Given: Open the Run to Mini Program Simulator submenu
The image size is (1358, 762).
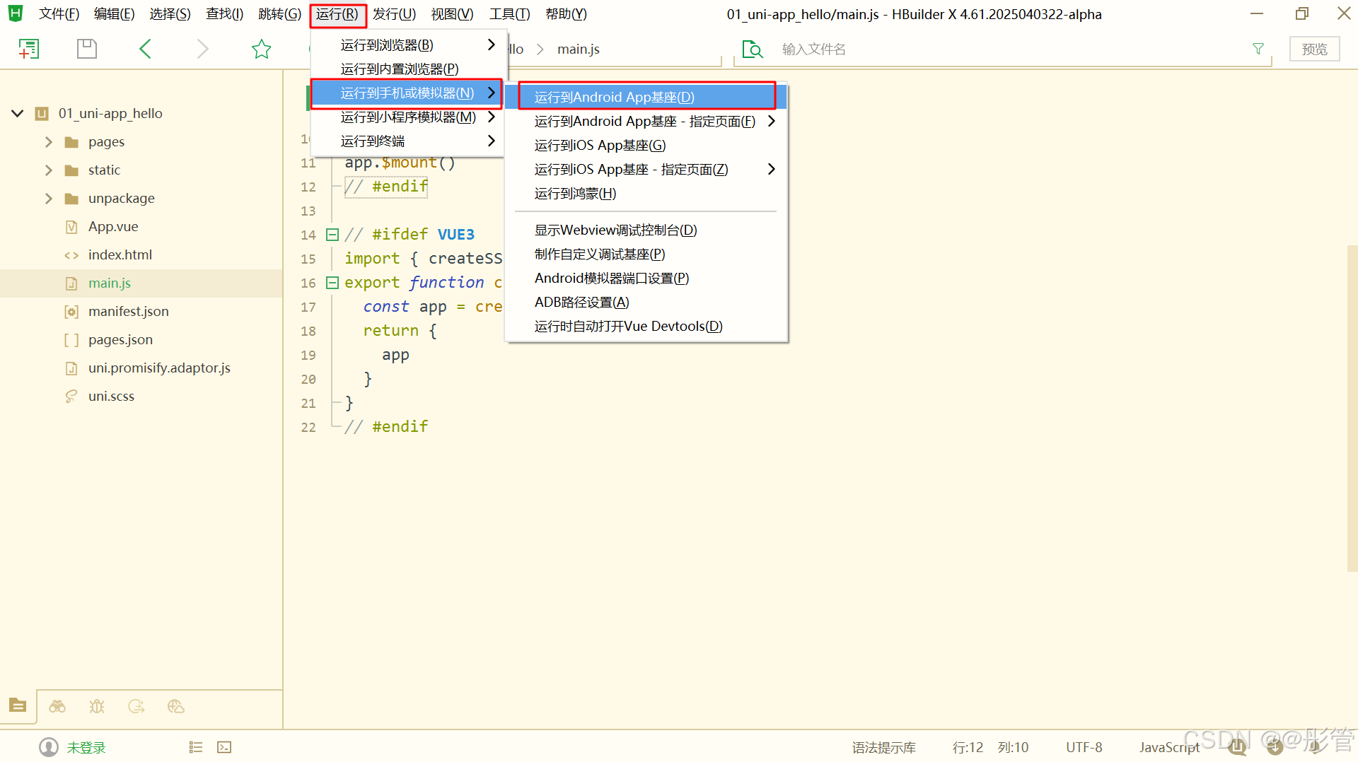Looking at the screenshot, I should (x=409, y=117).
